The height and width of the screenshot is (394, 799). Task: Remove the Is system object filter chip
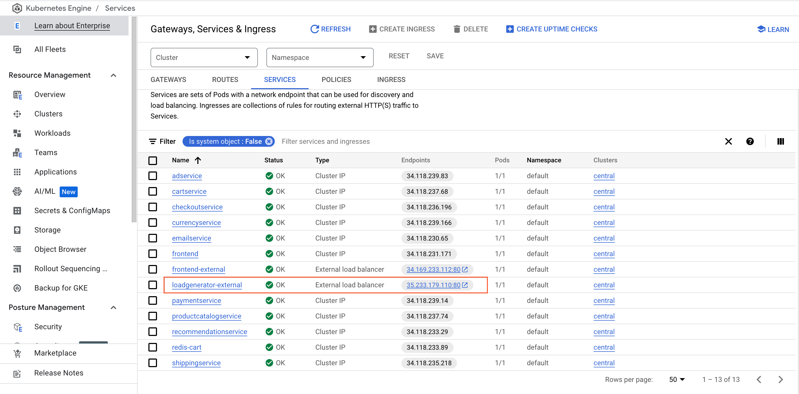(269, 141)
